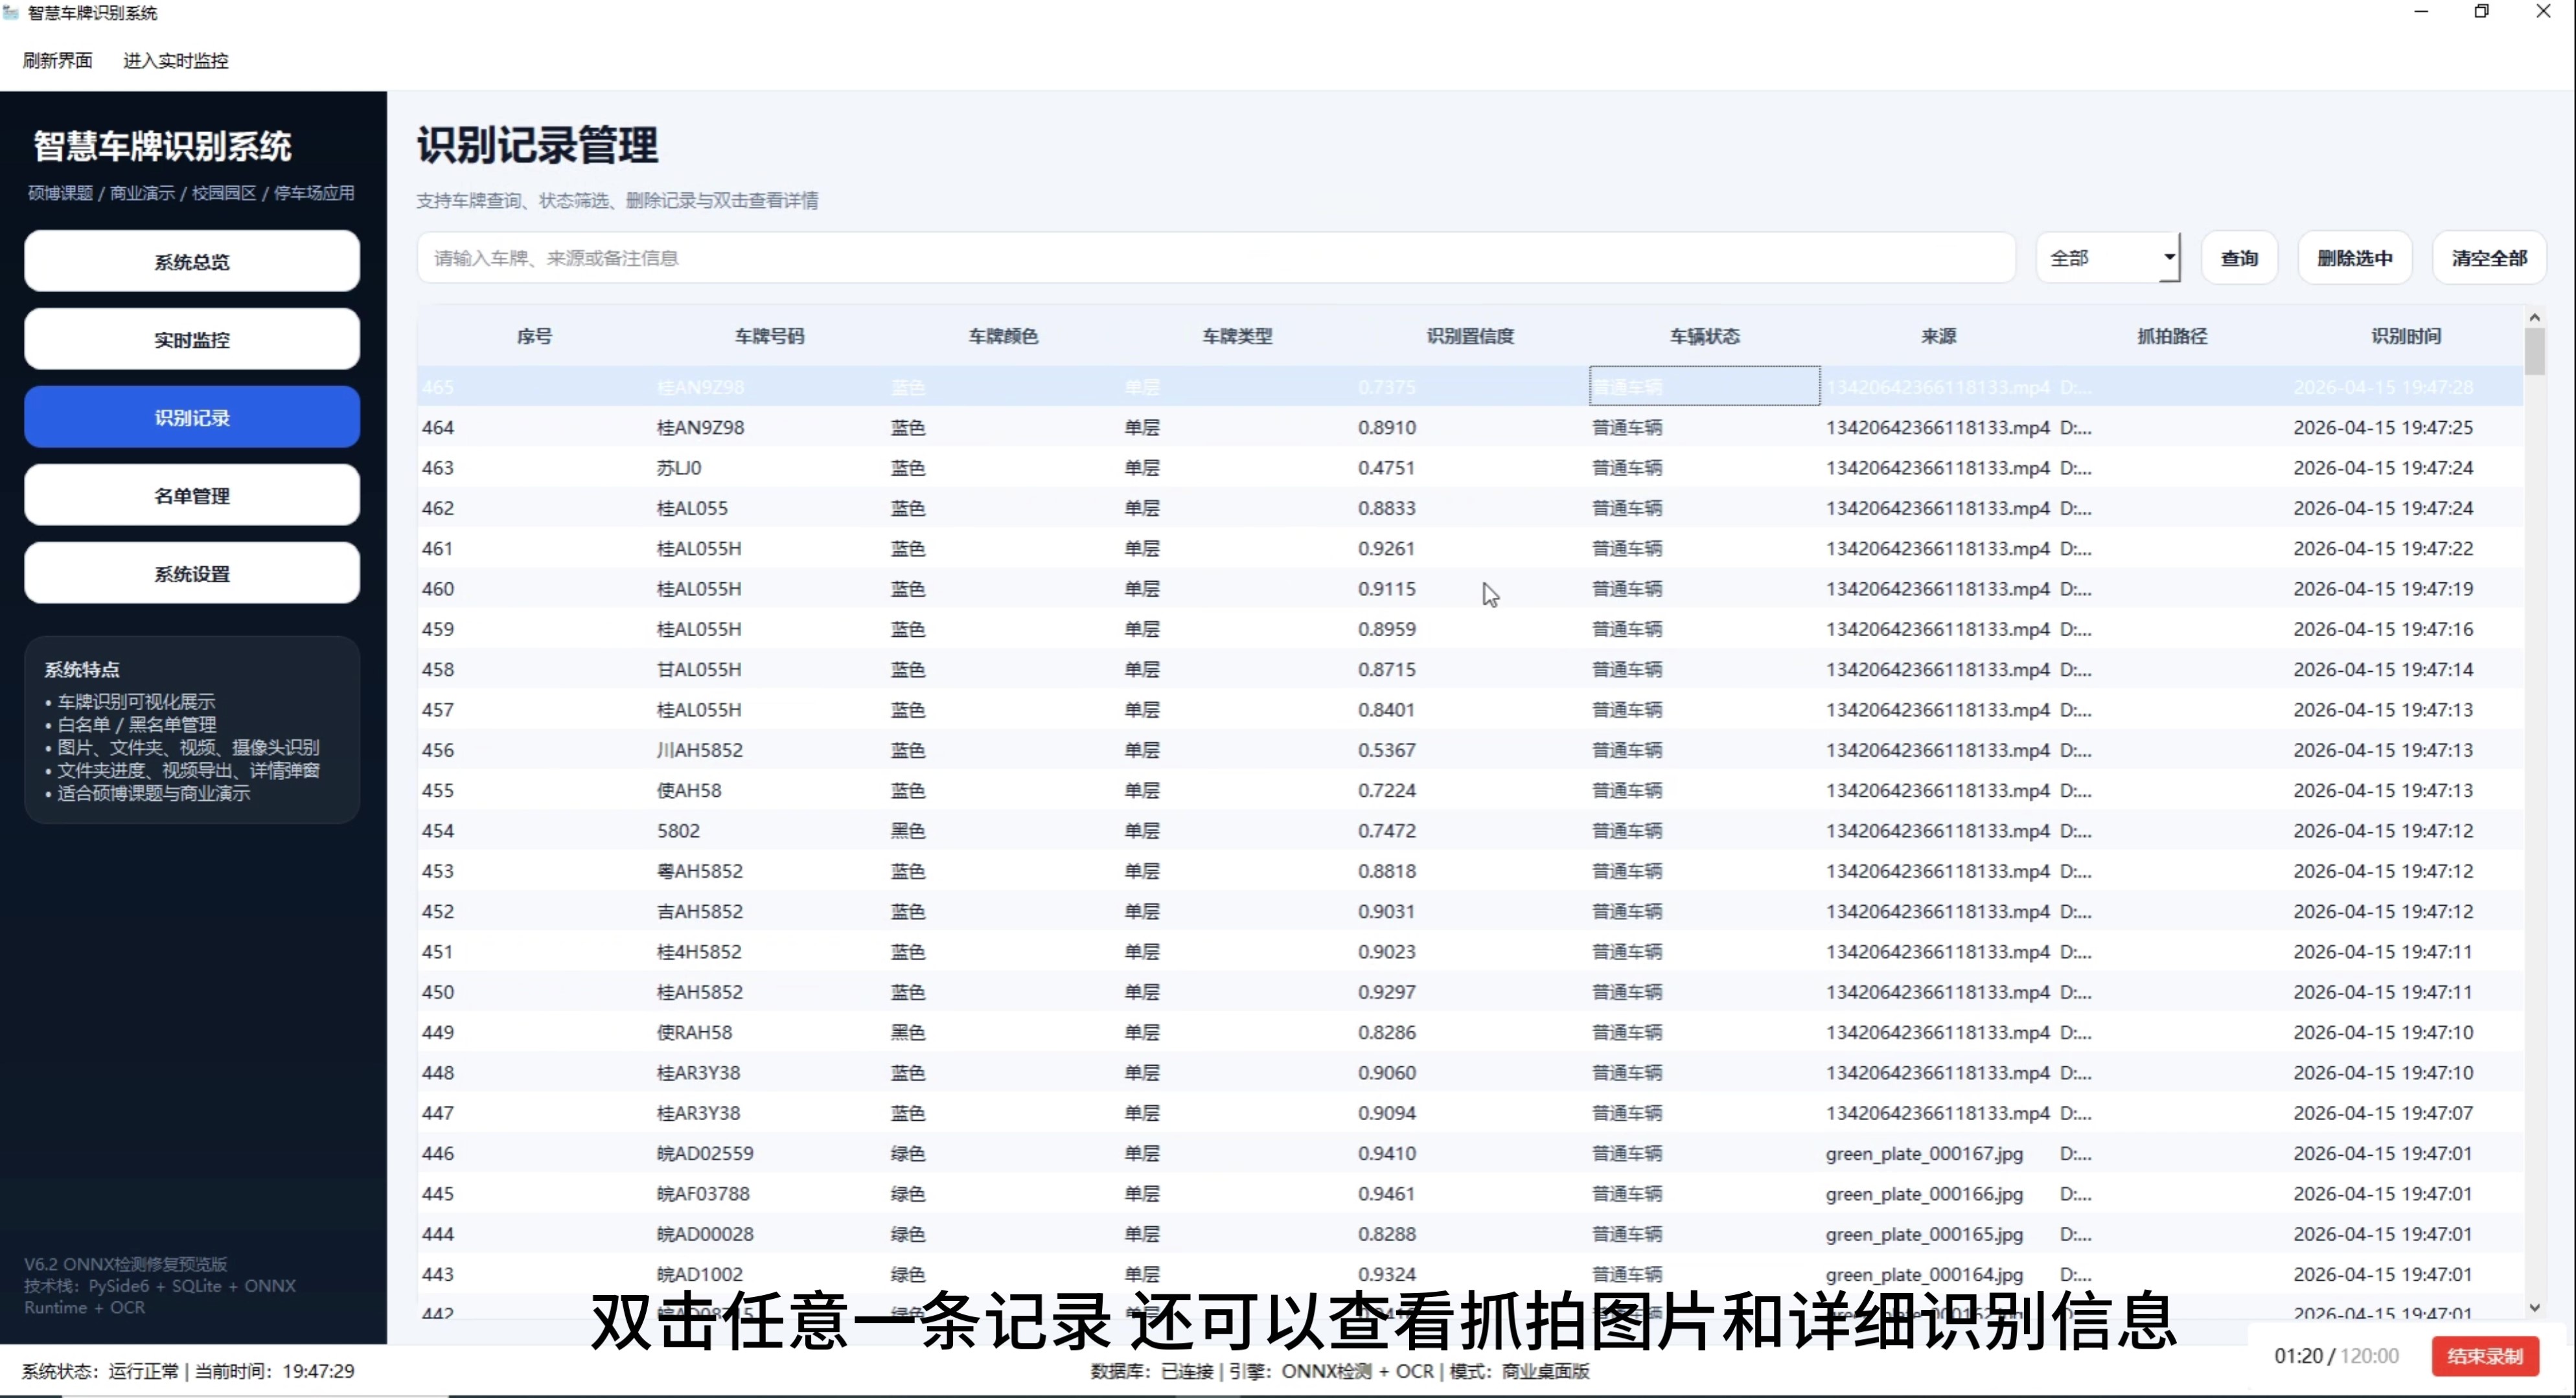Click the 车辆状态 column header
2576x1398 pixels.
click(1704, 336)
